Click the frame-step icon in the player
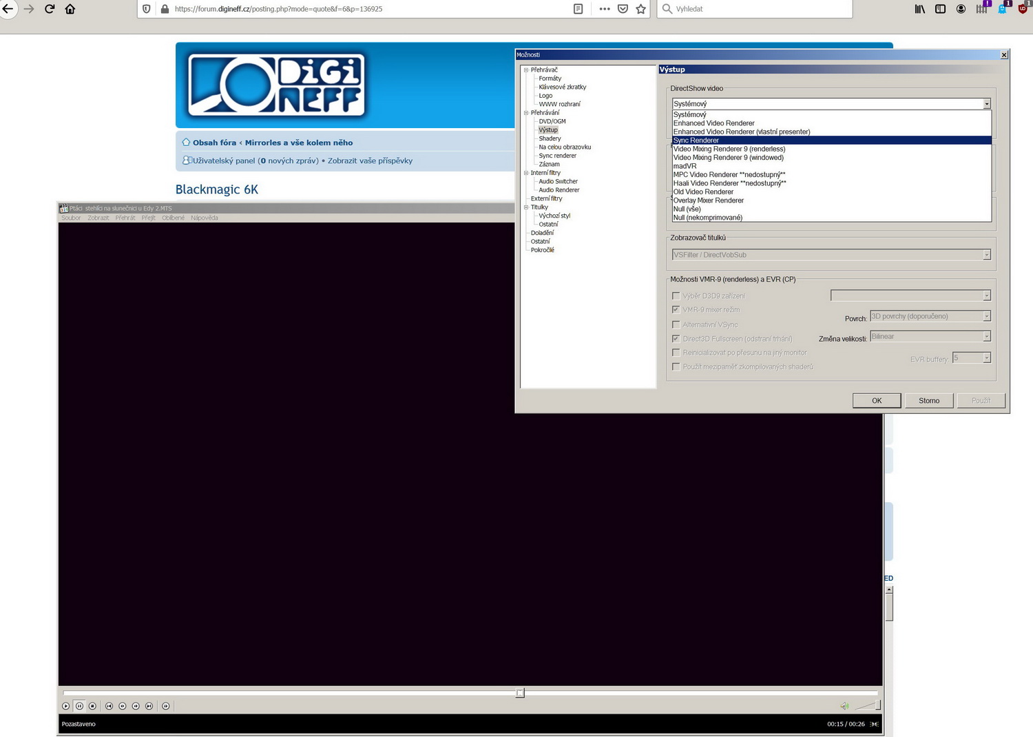Viewport: 1033px width, 737px height. [x=166, y=706]
